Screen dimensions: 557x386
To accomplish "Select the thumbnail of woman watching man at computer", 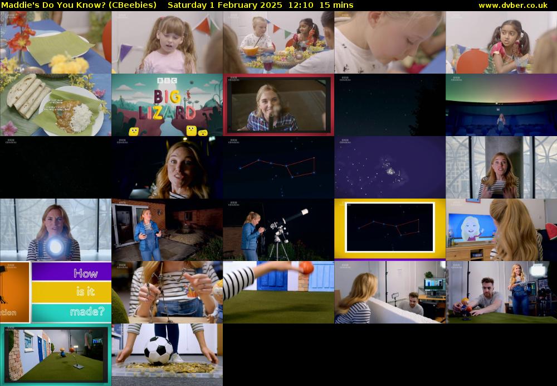I will point(390,292).
